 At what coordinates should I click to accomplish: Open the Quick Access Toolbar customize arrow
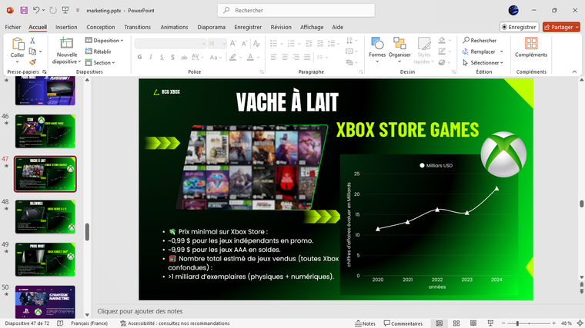click(78, 11)
